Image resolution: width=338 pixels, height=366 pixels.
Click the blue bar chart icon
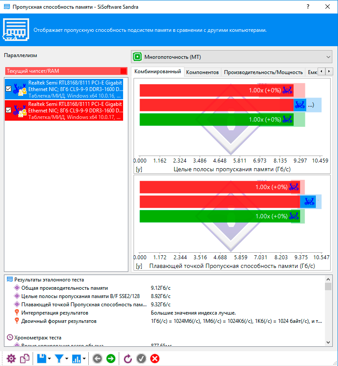tap(77, 359)
